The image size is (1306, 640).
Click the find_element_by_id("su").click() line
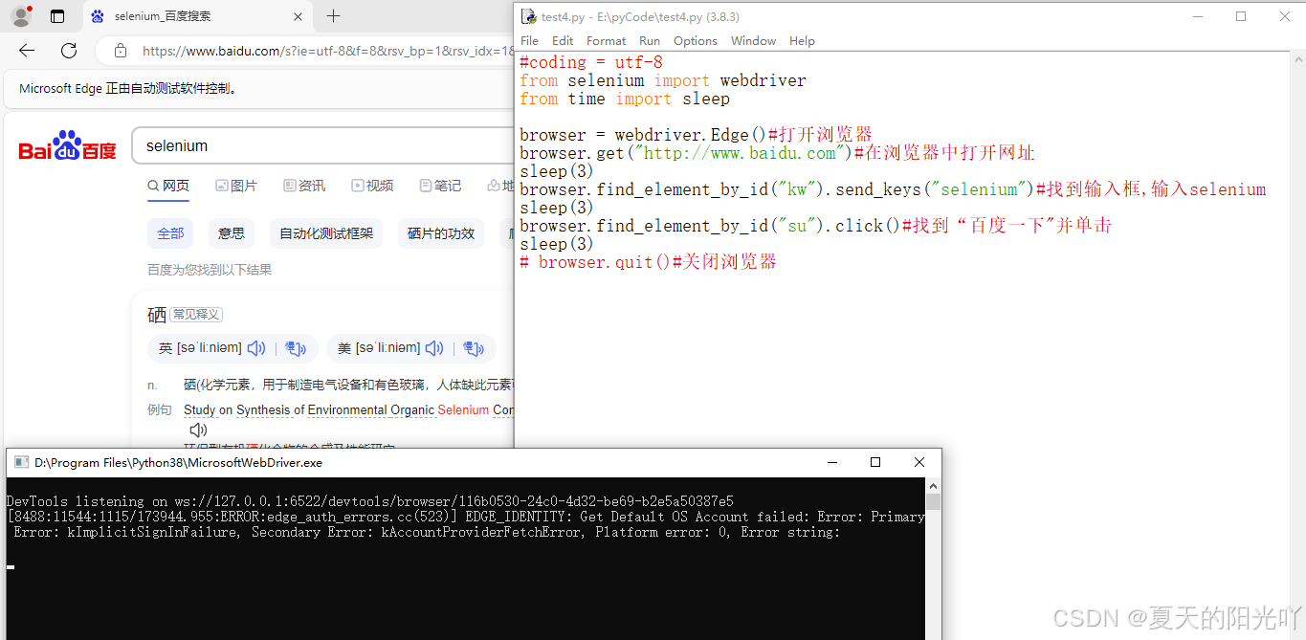pos(815,226)
